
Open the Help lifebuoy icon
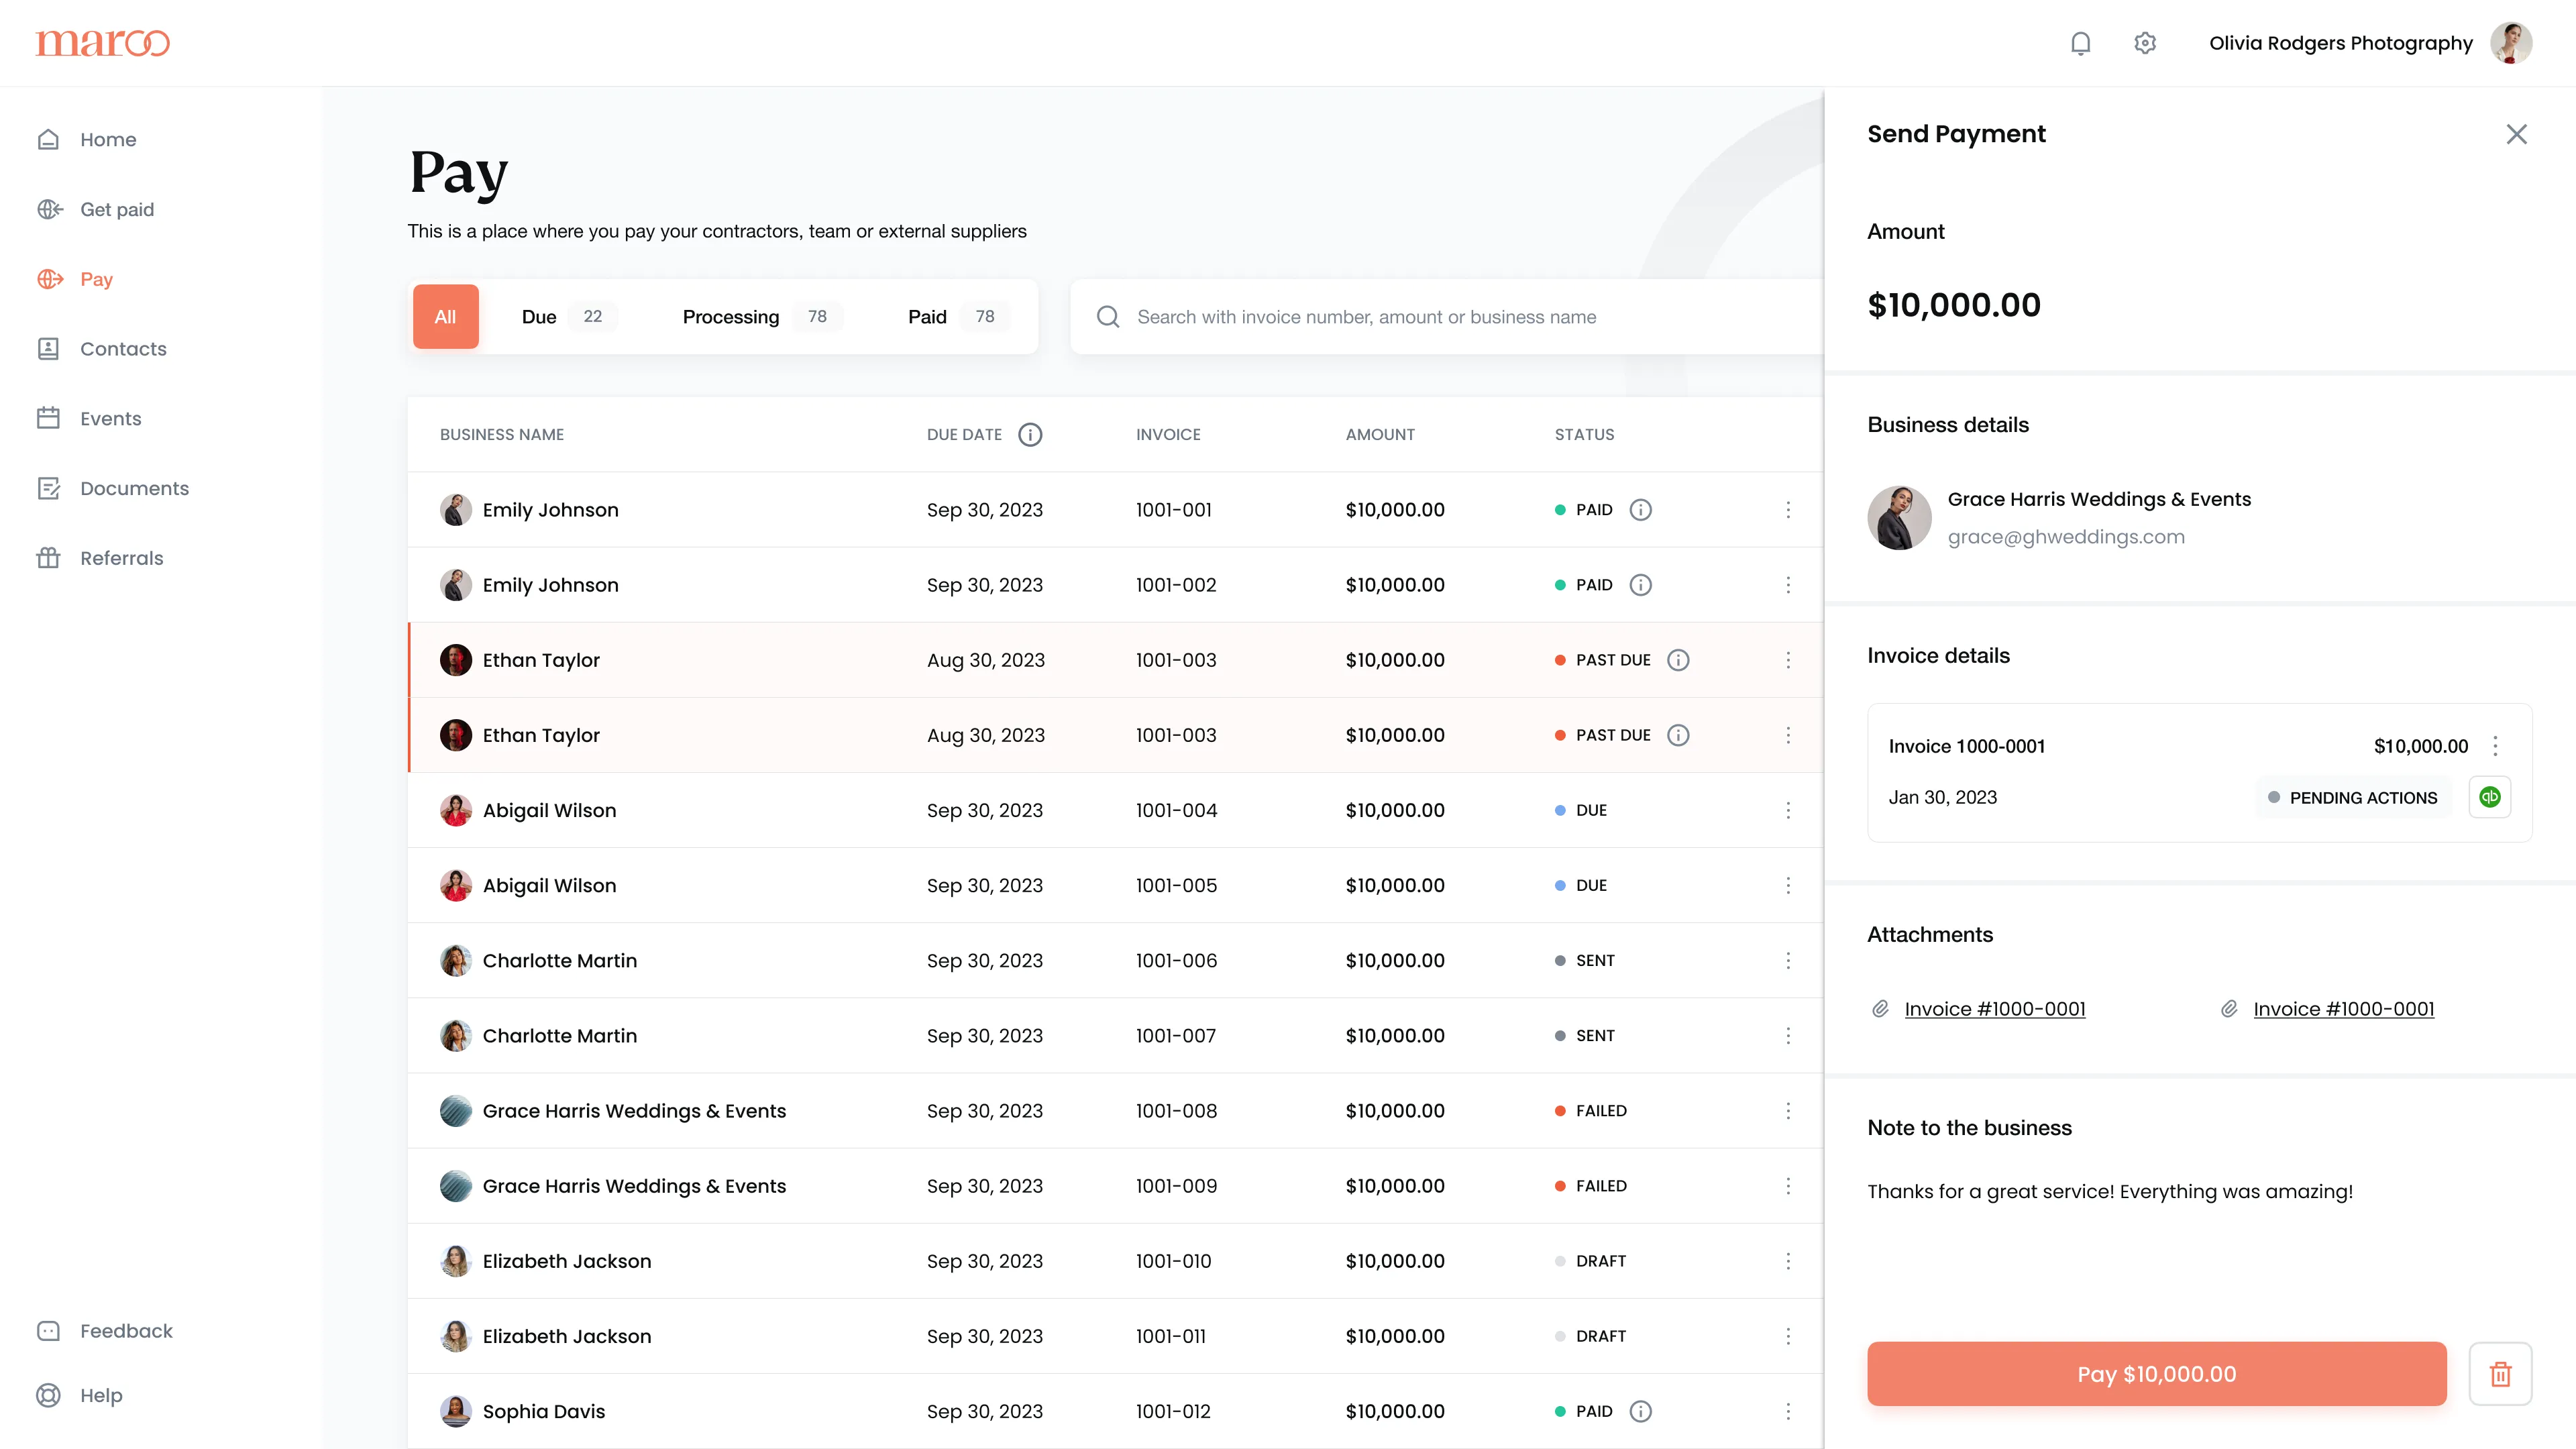pos(48,1395)
